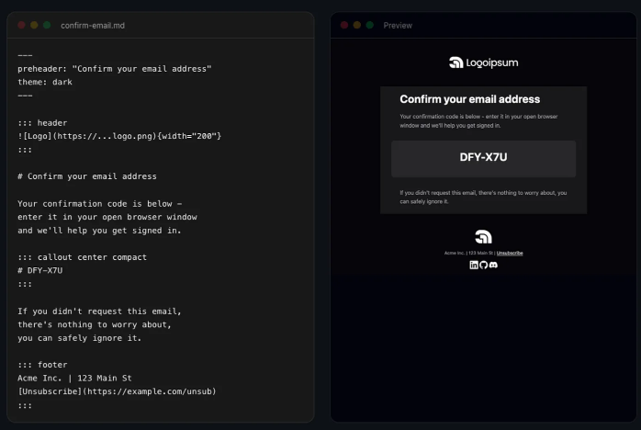
Task: Click the red close dot of Preview window
Action: pyautogui.click(x=344, y=25)
